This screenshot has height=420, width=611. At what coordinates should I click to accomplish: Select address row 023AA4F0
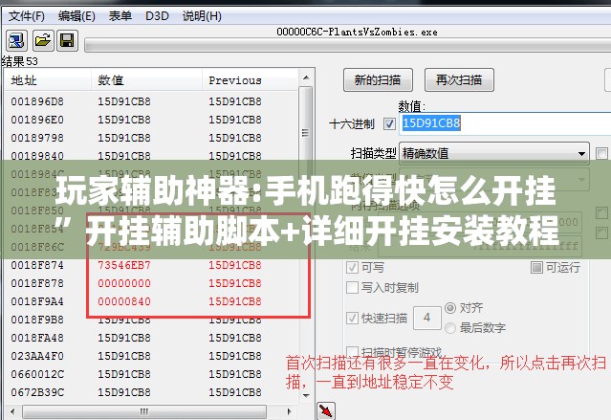151,356
